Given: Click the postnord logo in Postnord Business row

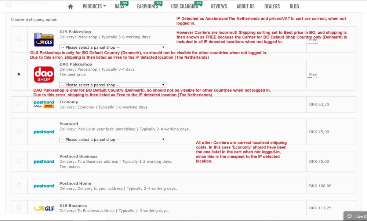Looking at the screenshot, I should pos(44,162).
